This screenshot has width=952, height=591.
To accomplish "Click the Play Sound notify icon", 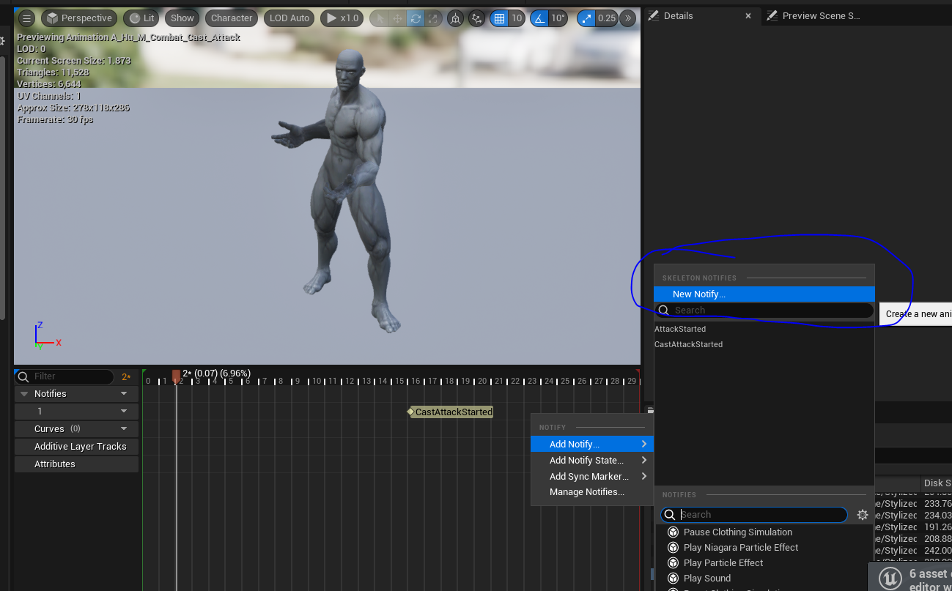I will (x=673, y=579).
